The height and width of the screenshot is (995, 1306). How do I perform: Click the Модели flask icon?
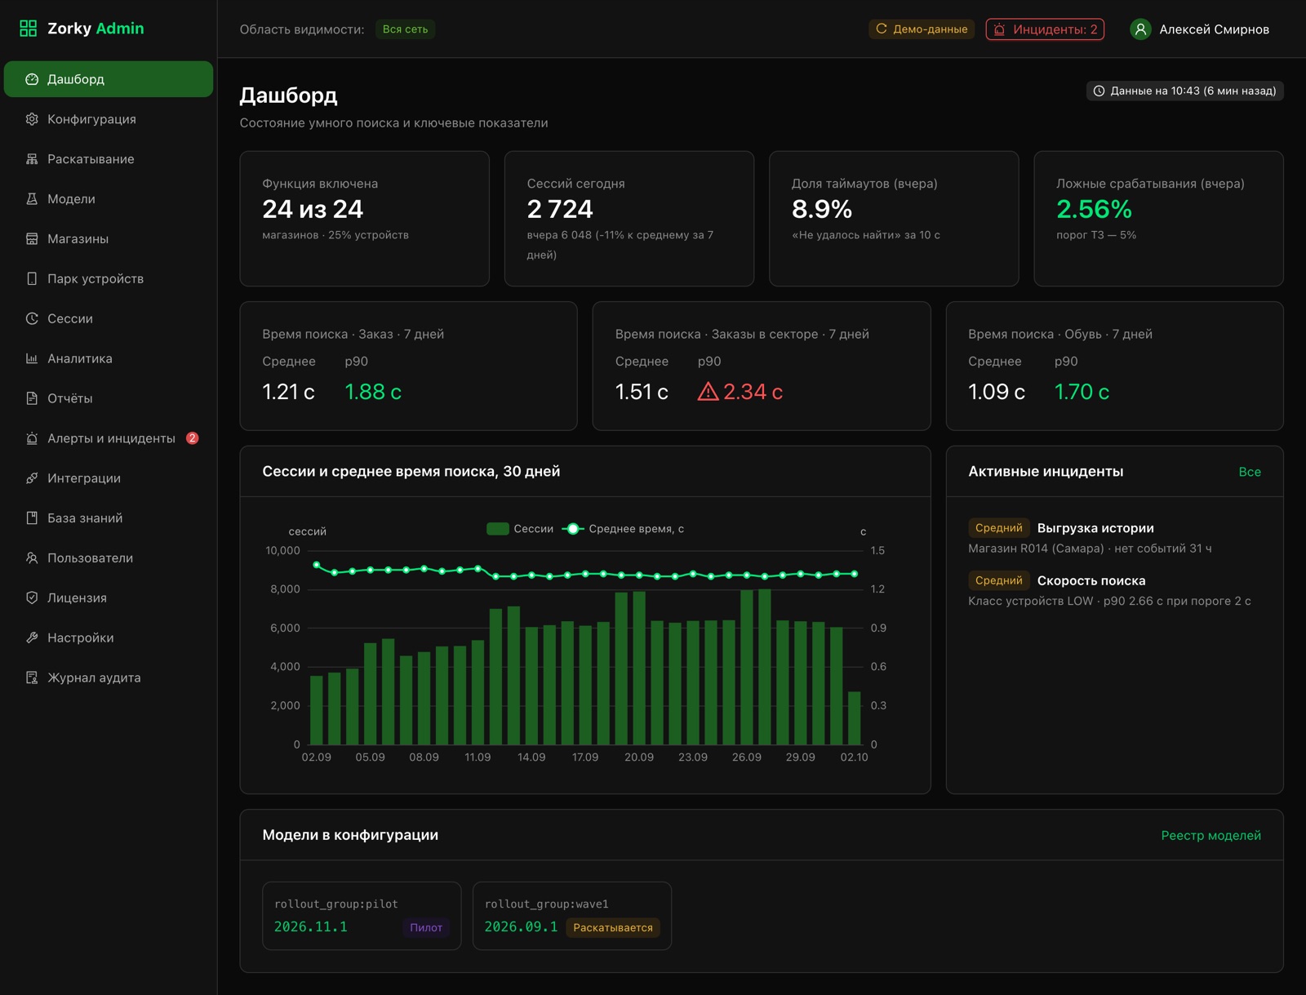click(x=32, y=199)
